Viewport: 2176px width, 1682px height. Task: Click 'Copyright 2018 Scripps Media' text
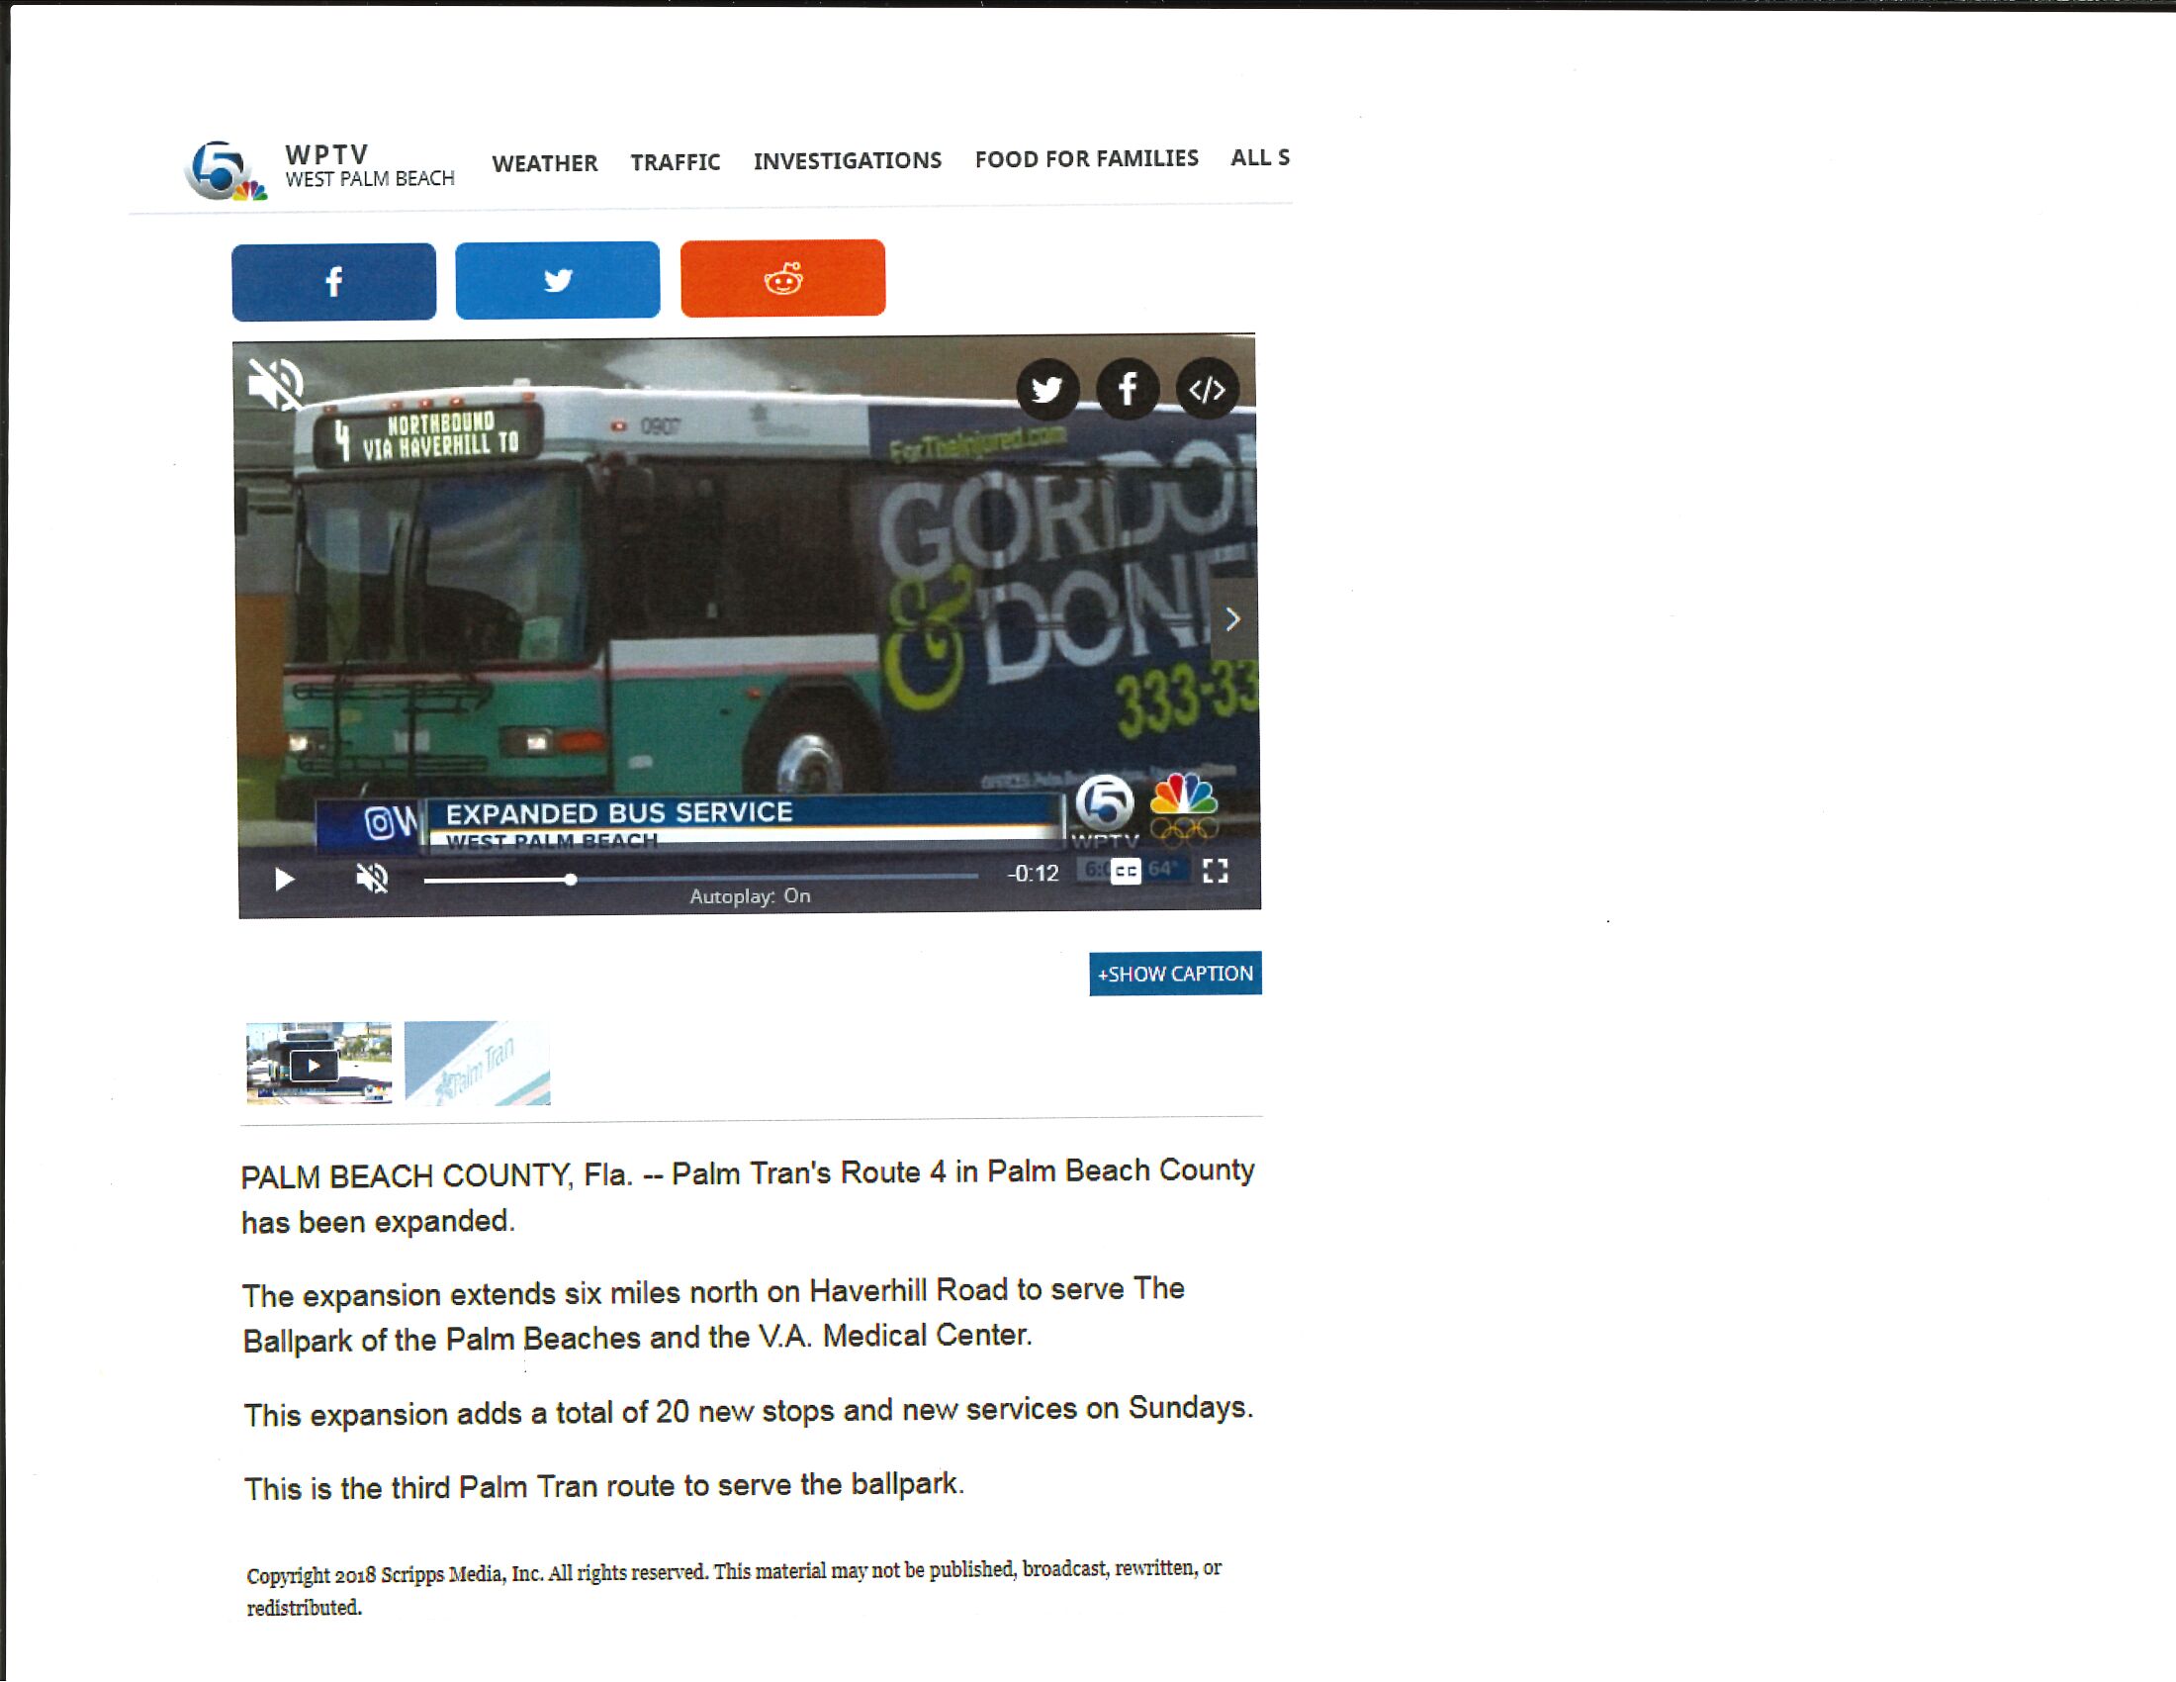coord(395,1574)
